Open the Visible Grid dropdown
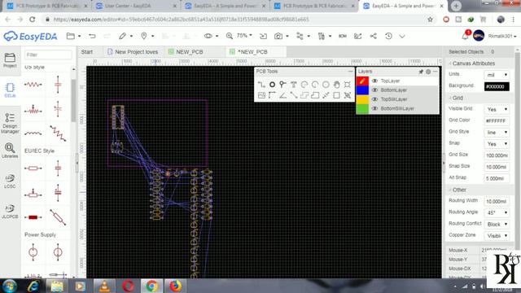The height and width of the screenshot is (293, 521). (x=497, y=109)
